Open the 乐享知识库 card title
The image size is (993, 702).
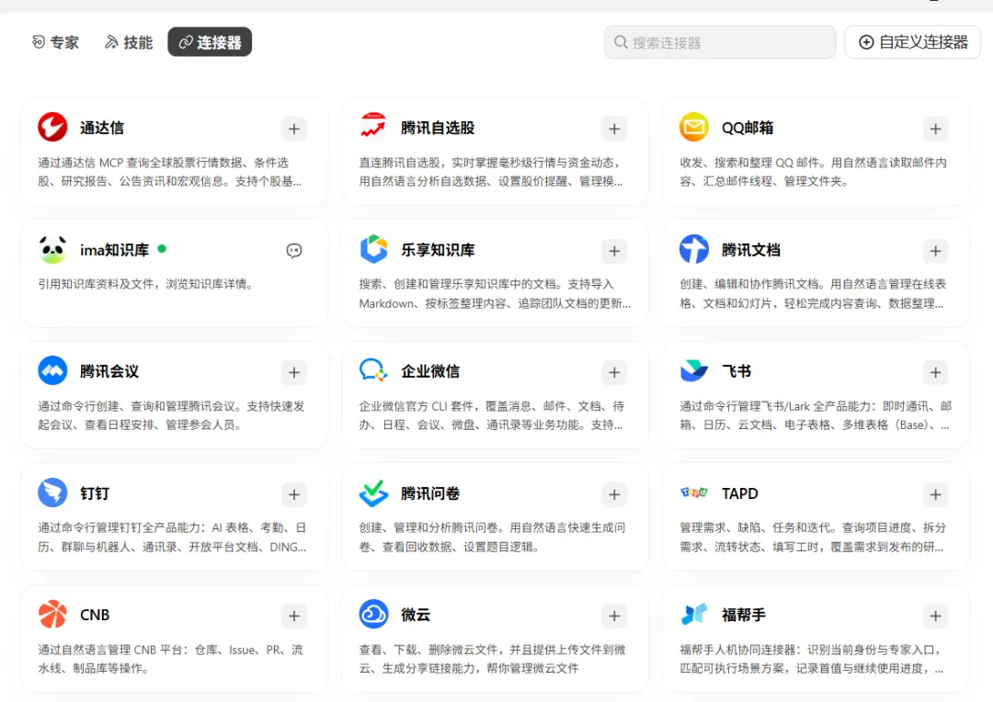click(x=438, y=250)
